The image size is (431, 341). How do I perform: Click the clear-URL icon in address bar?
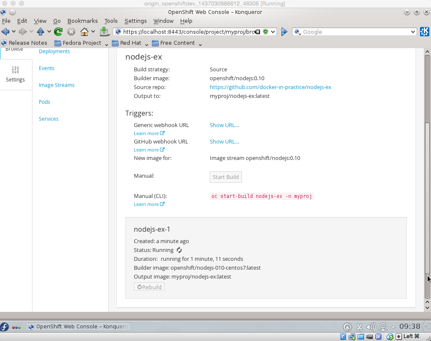coord(257,32)
